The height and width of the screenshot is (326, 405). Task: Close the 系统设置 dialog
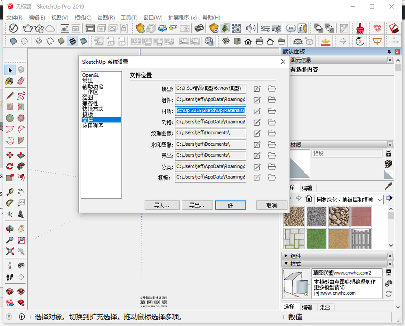283,62
